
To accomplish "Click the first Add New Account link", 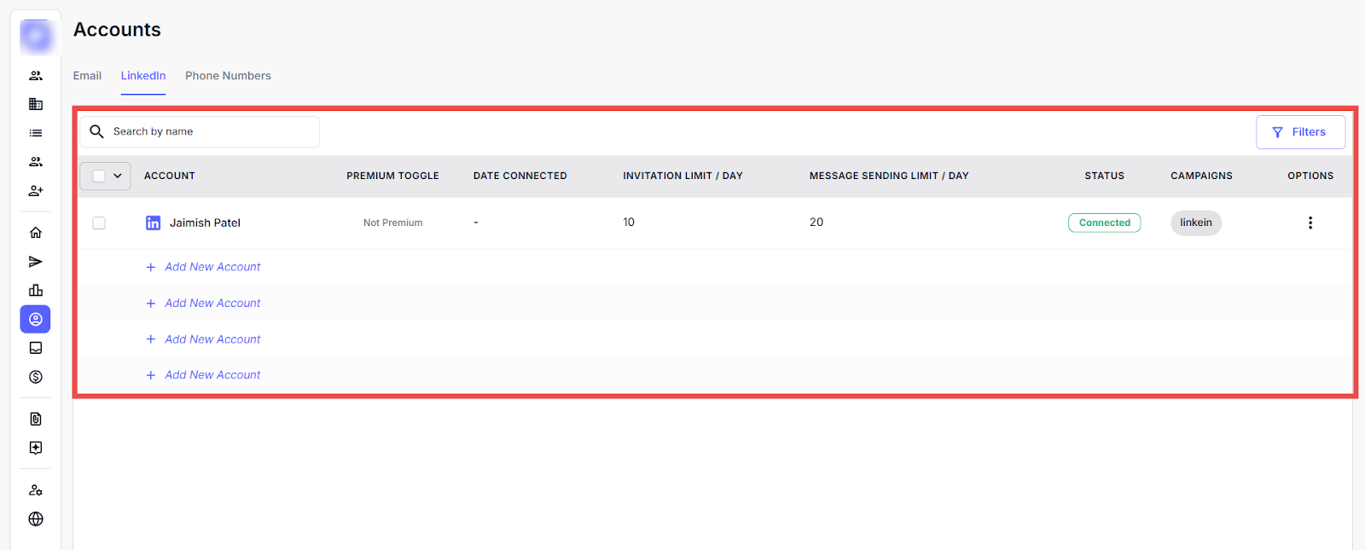I will pyautogui.click(x=212, y=267).
